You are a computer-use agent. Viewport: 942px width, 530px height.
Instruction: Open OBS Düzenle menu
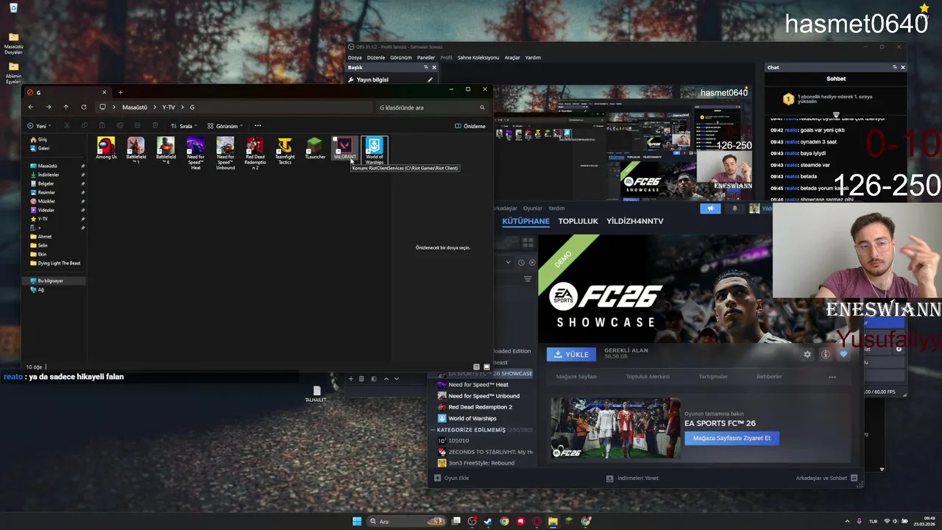tap(375, 57)
